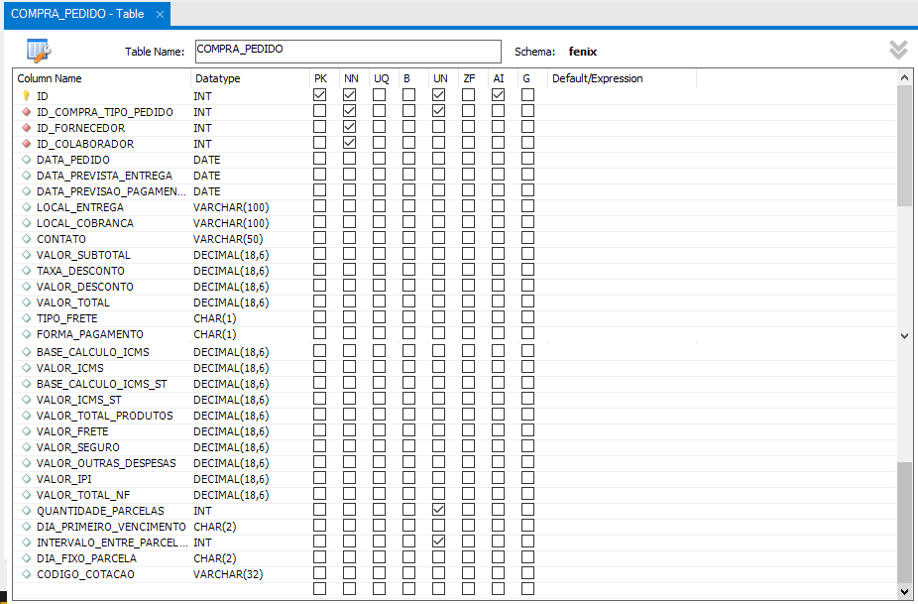This screenshot has height=604, width=918.
Task: Click the PK column header
Action: point(320,78)
